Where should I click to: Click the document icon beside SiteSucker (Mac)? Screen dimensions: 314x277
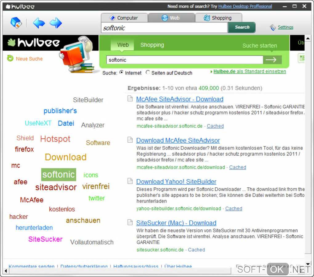[x=130, y=222]
